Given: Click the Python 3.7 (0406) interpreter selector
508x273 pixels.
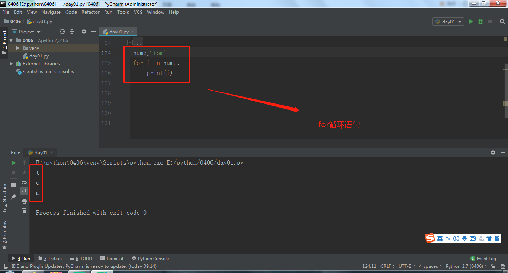Looking at the screenshot, I should click(466, 266).
